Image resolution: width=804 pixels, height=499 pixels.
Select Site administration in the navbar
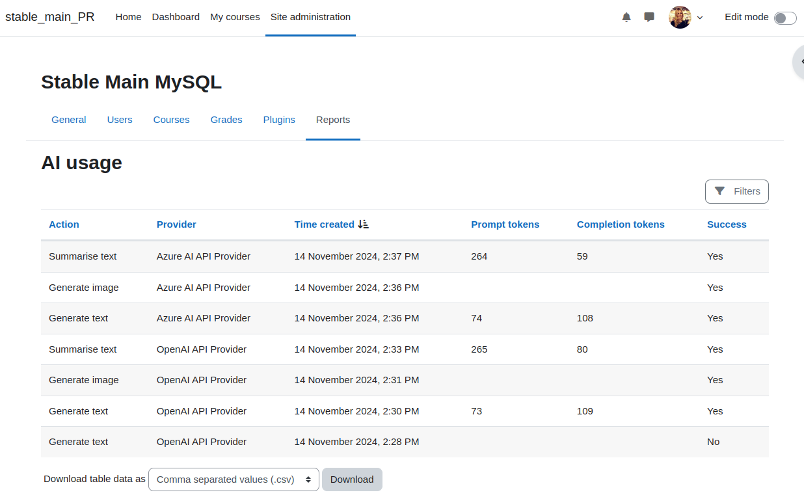tap(310, 18)
